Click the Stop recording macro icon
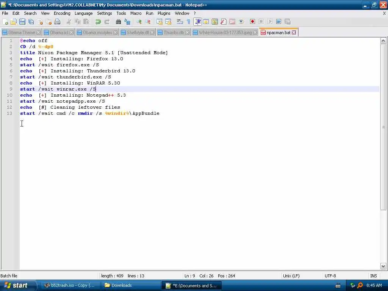The height and width of the screenshot is (291, 388). click(x=261, y=22)
